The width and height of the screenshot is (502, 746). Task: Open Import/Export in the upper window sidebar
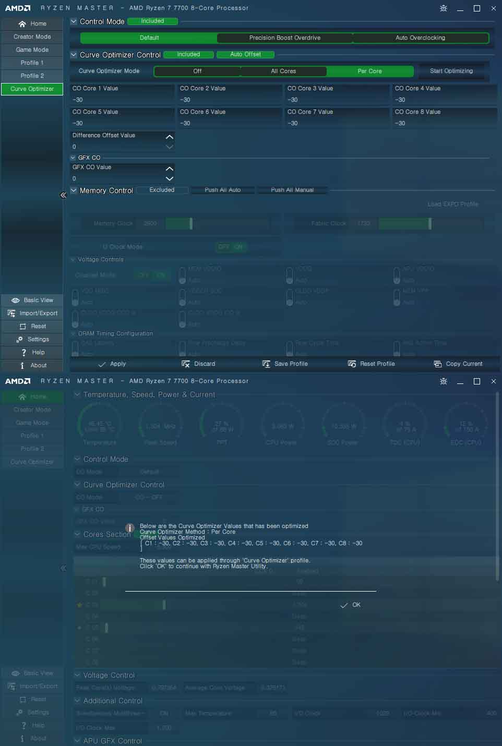click(32, 314)
